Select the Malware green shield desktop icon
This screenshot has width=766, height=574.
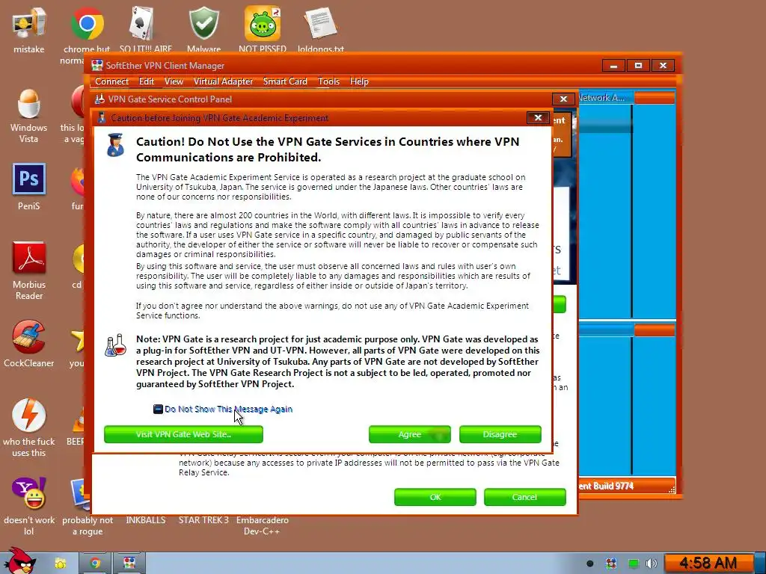coord(203,23)
